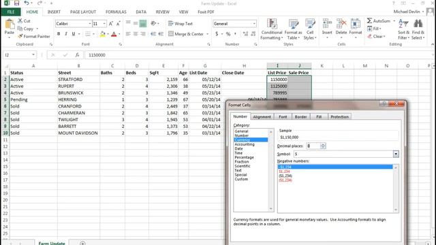Select column K header
The height and width of the screenshot is (245, 436).
pyautogui.click(x=322, y=66)
